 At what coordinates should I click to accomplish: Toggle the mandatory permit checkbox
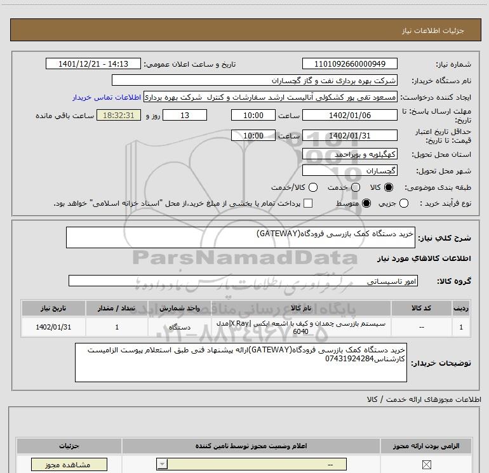click(x=426, y=465)
